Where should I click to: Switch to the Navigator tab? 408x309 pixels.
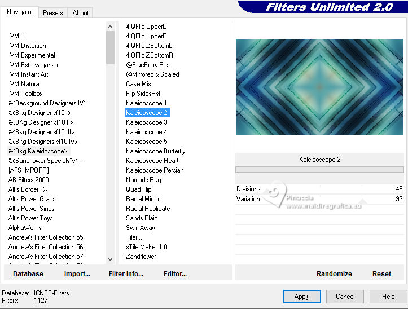20,12
